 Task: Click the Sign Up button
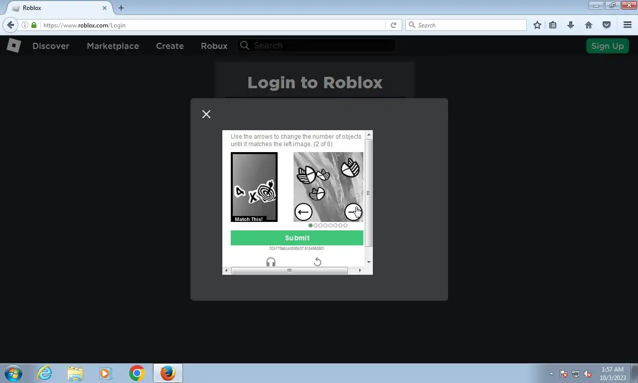[608, 46]
